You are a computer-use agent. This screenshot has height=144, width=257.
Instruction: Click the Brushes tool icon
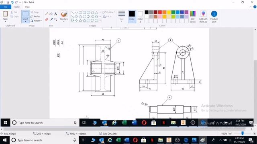pyautogui.click(x=64, y=14)
